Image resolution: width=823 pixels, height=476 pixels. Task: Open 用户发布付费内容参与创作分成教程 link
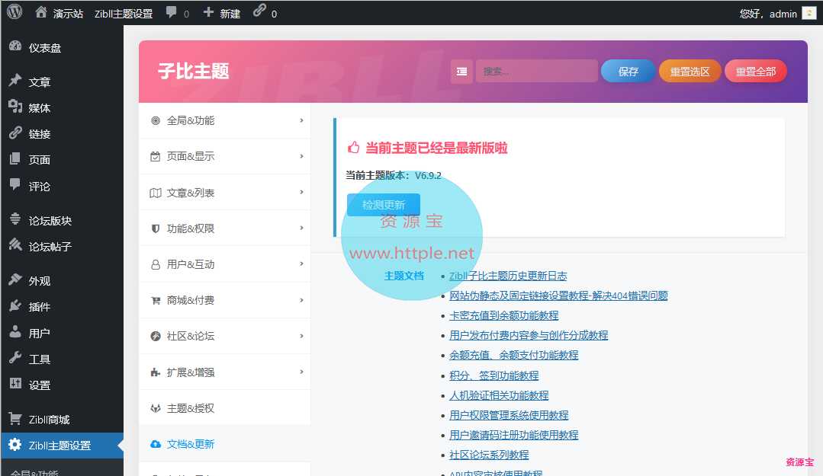[x=529, y=336]
